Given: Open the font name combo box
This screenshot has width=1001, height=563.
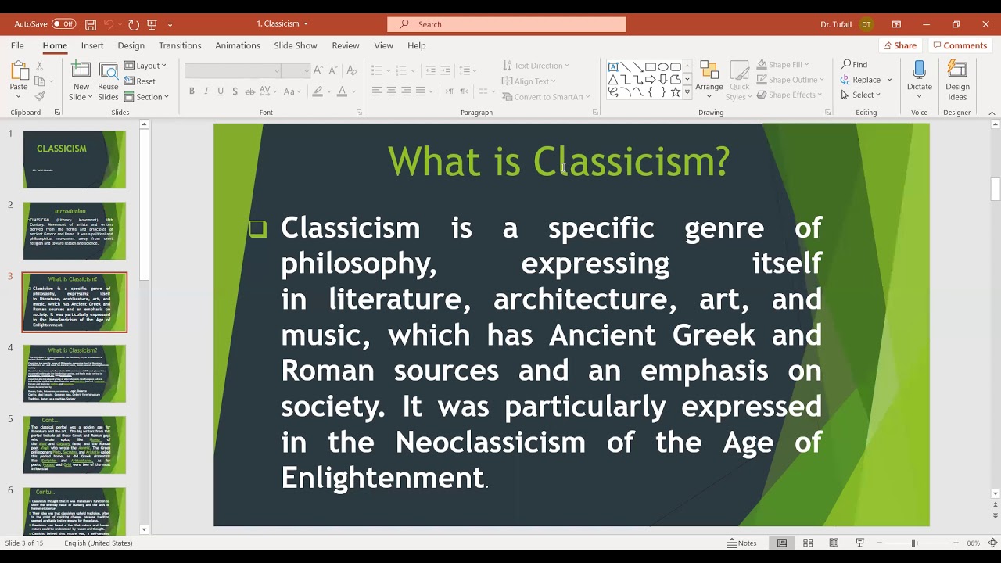Looking at the screenshot, I should 233,71.
